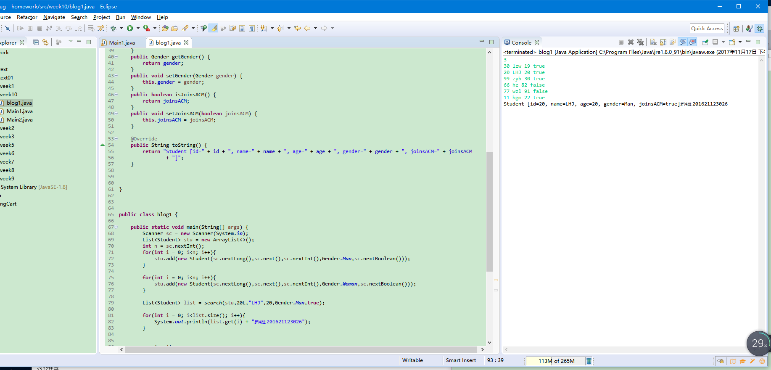Click the Back navigation yellow arrow
Image resolution: width=771 pixels, height=370 pixels.
click(x=307, y=28)
